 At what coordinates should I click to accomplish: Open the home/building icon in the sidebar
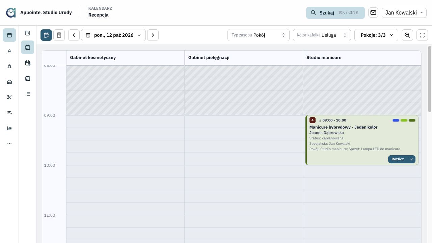click(9, 82)
